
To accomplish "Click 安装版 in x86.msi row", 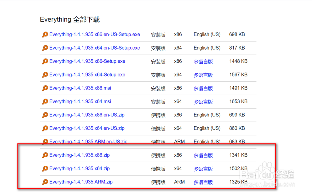I will point(158,88).
